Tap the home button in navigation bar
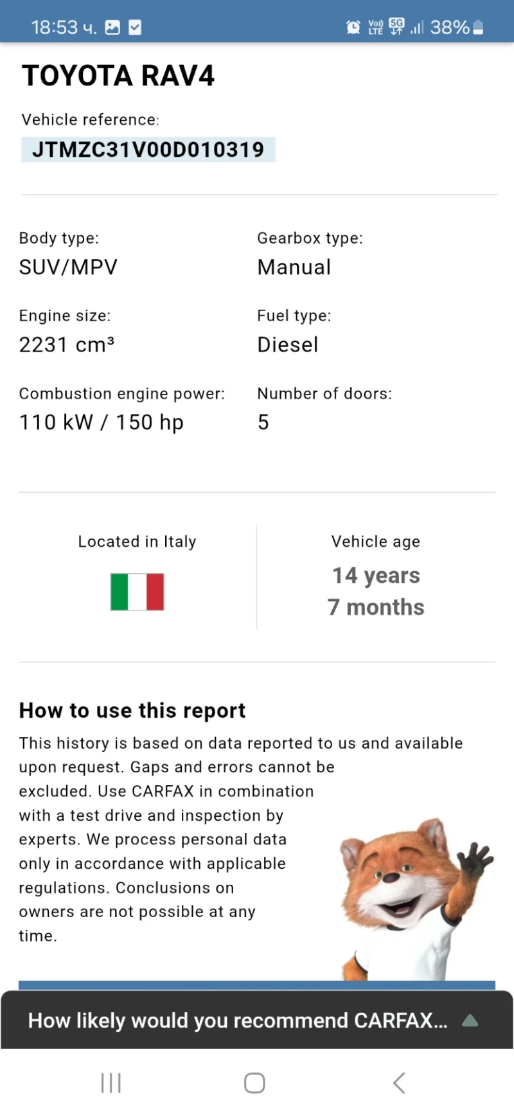The height and width of the screenshot is (1113, 514). (x=254, y=1083)
